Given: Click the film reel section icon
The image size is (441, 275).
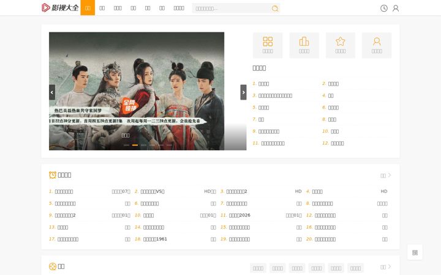Looking at the screenshot, I should pos(53,266).
